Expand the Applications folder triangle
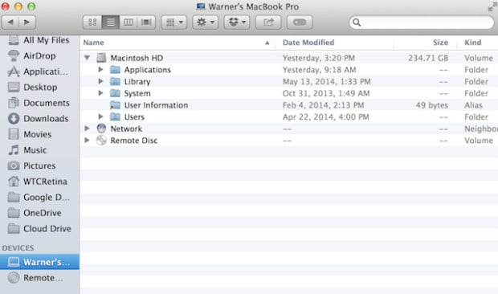The width and height of the screenshot is (498, 294). coord(100,69)
